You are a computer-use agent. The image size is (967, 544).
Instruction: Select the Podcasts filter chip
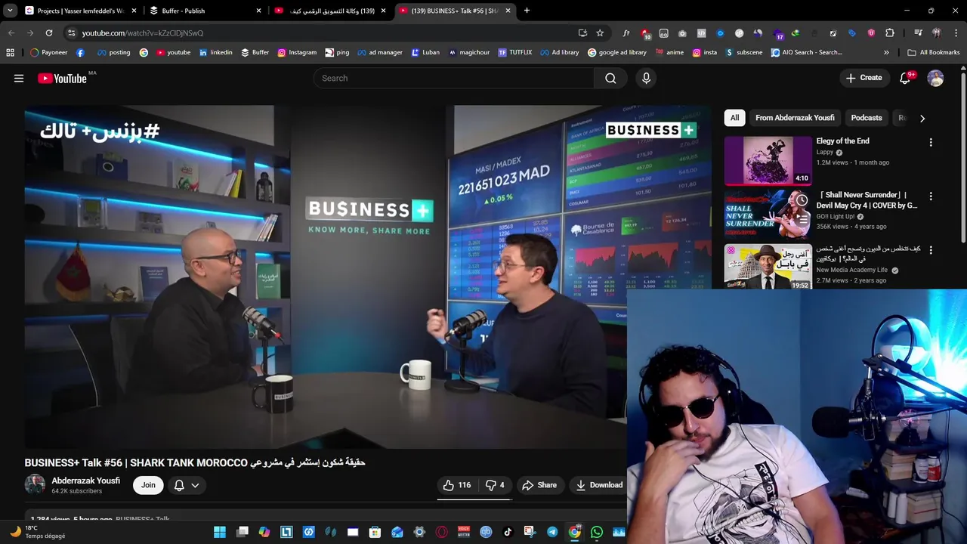click(x=867, y=118)
